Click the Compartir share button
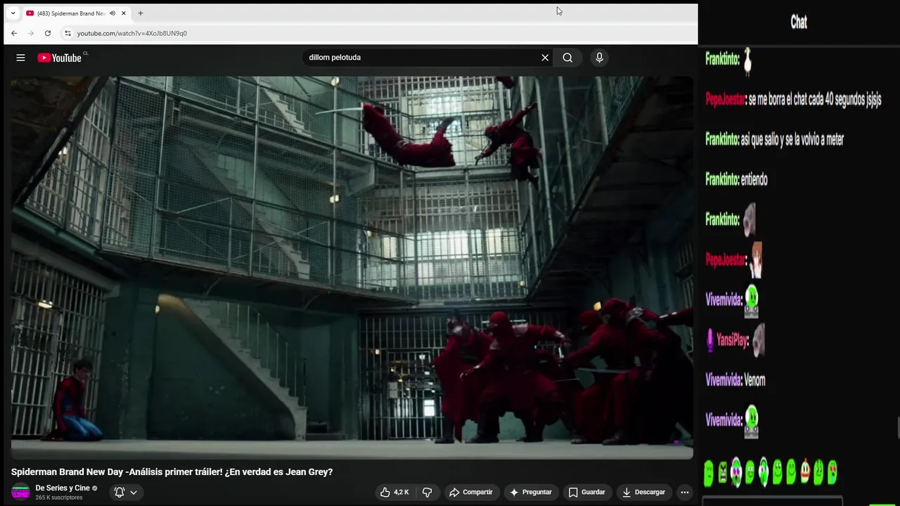This screenshot has height=506, width=900. (x=471, y=492)
